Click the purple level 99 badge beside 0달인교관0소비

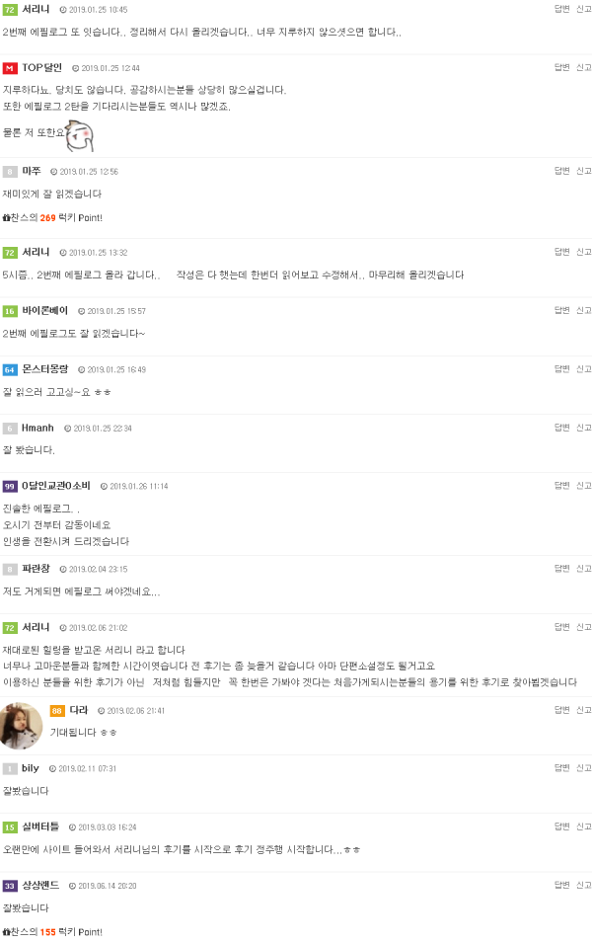[10, 487]
